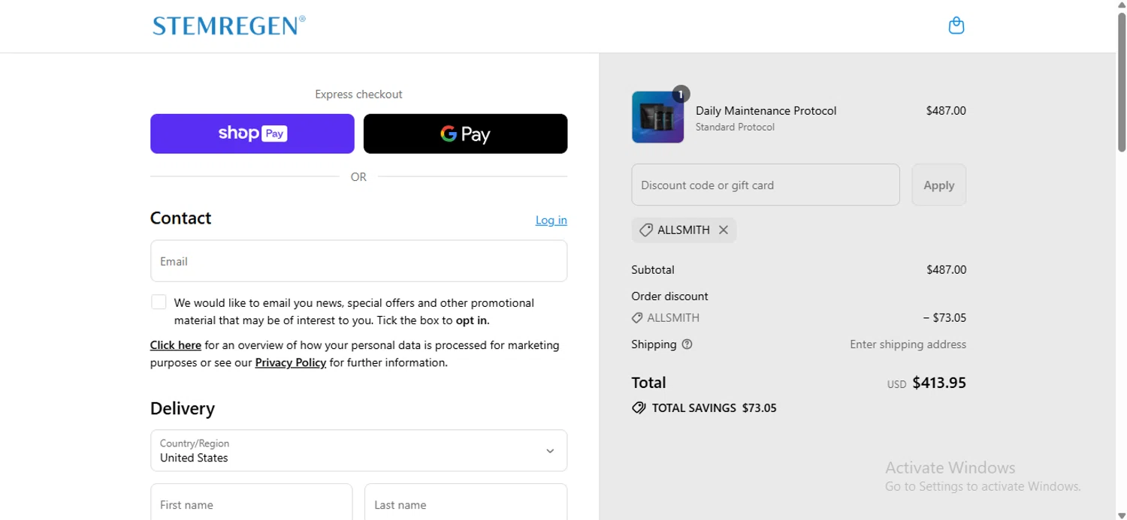Tick the promotional emails opt-in checkbox

click(159, 302)
